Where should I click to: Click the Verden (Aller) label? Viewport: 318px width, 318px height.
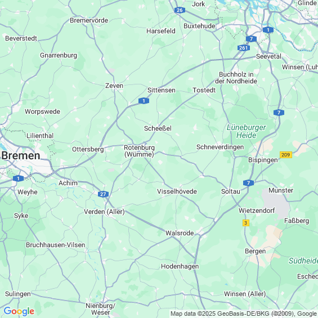pos(104,212)
